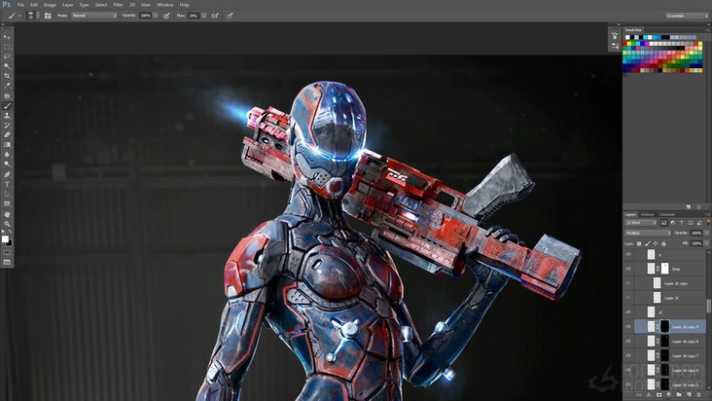Hide the lines layer with mask
Image resolution: width=712 pixels, height=401 pixels.
coord(628,269)
